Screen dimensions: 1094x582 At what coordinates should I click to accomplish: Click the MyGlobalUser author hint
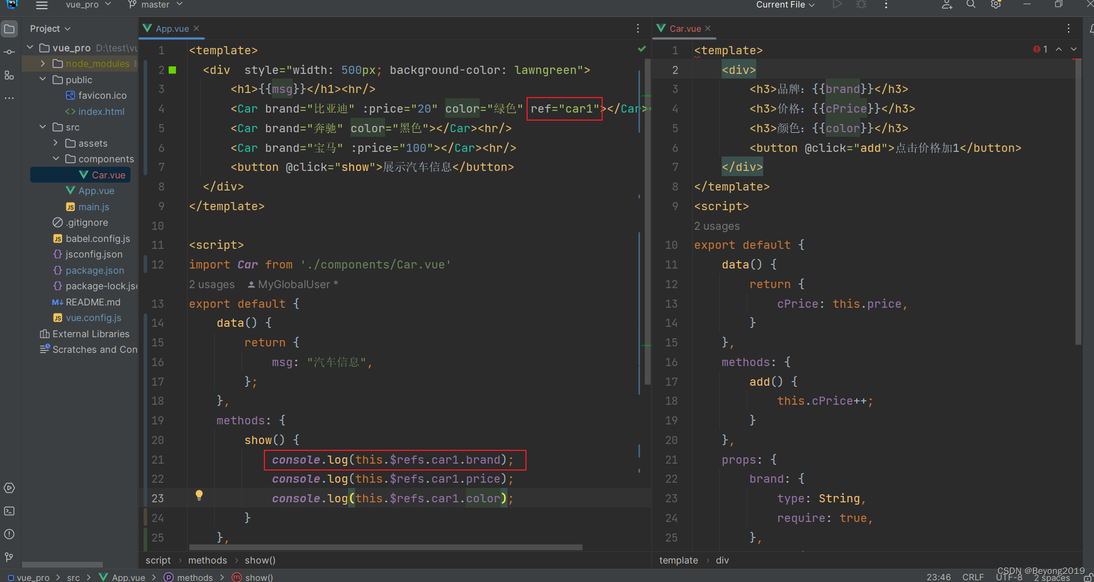pyautogui.click(x=293, y=284)
